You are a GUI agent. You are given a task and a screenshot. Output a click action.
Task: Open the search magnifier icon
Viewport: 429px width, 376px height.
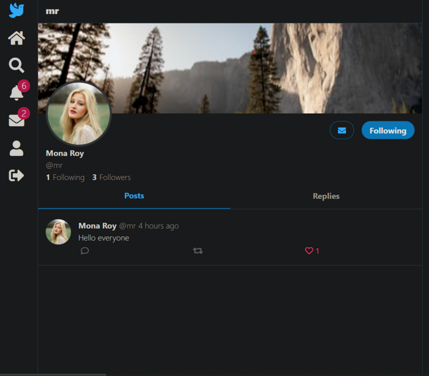coord(17,65)
